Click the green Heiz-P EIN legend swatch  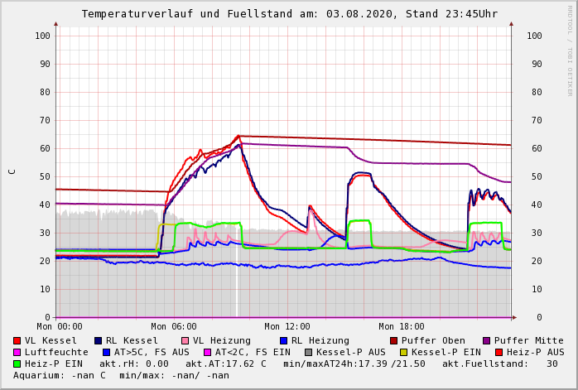pyautogui.click(x=17, y=364)
